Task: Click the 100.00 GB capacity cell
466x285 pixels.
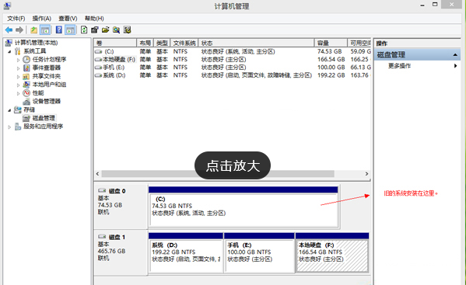Action: coord(331,68)
